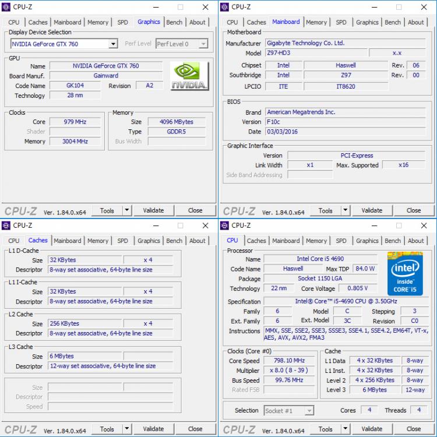Click CPU-Z app icon in Graphics window title bar
Image resolution: width=437 pixels, height=437 pixels.
tap(6, 7)
